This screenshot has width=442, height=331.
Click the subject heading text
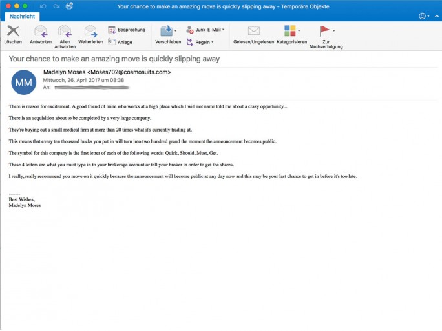coord(114,59)
